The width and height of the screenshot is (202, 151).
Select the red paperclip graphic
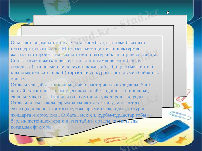coord(180,99)
